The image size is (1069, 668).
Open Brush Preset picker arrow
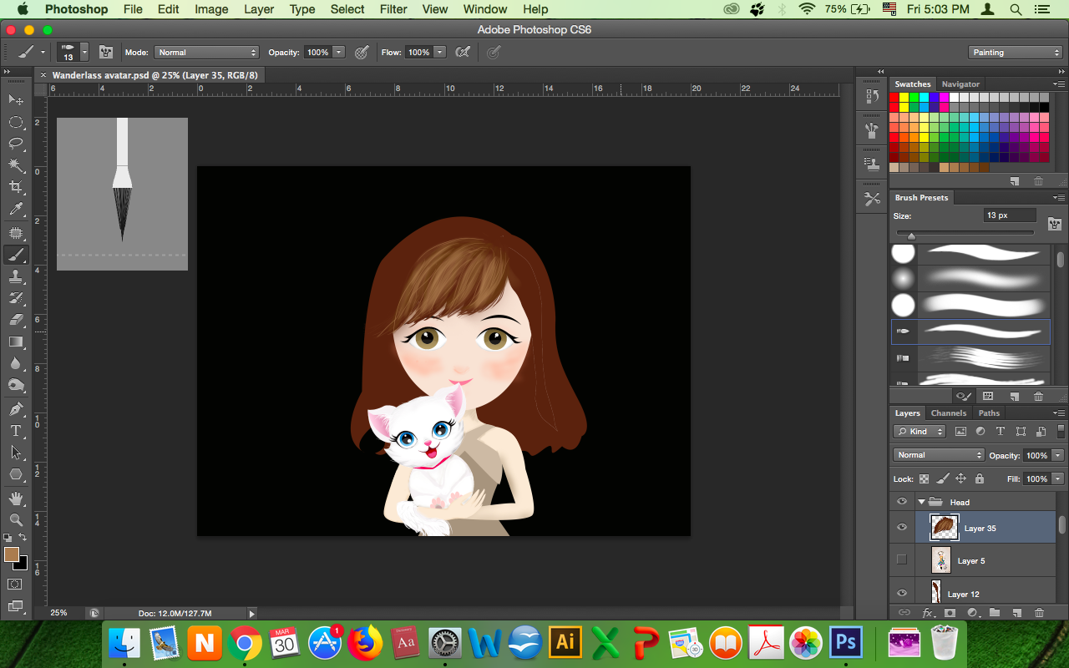pos(84,52)
